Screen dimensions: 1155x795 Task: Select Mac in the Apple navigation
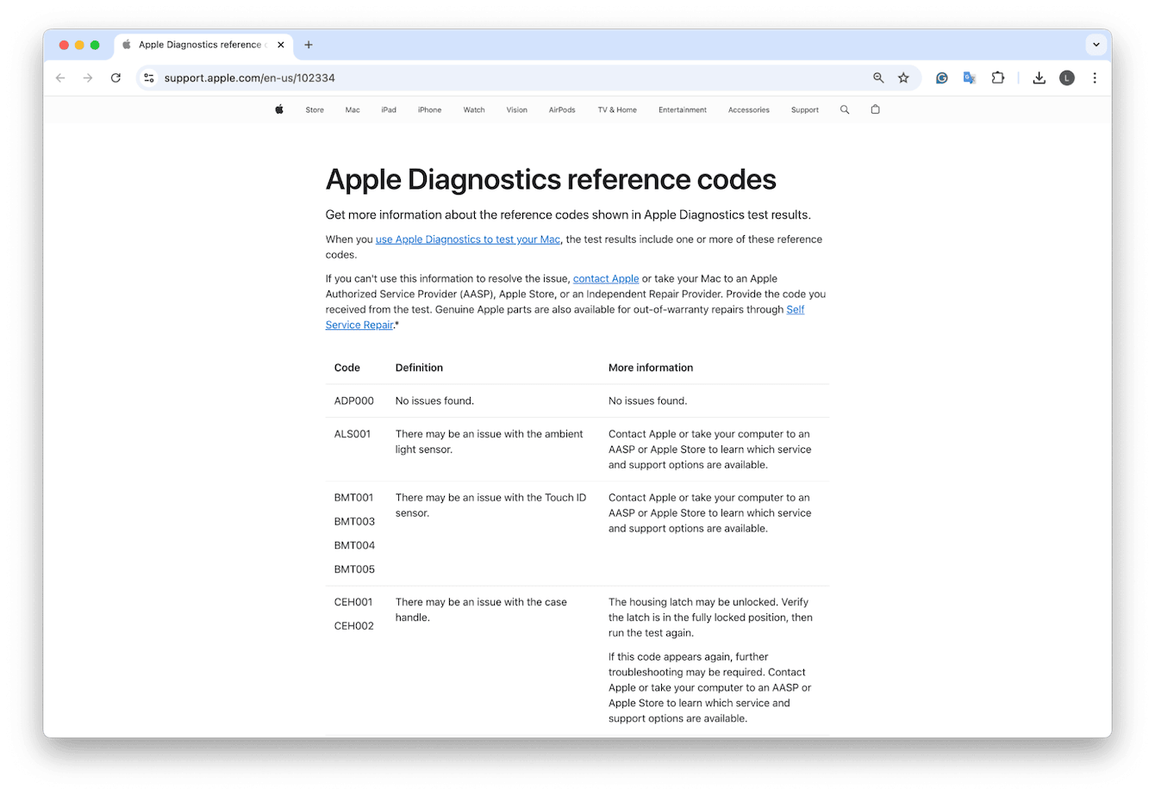click(x=352, y=109)
